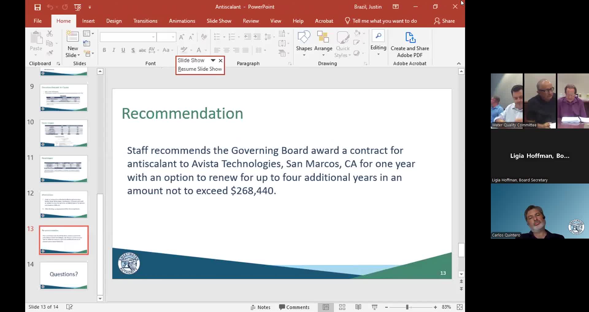The image size is (589, 312).
Task: Click the Share button
Action: tap(445, 21)
